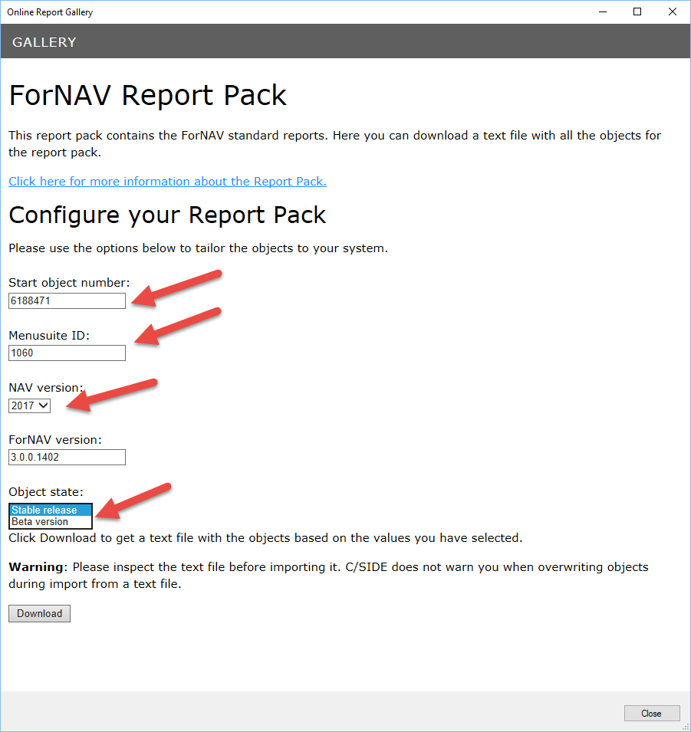Screen dimensions: 691x732
Task: Close the window with the X icon
Action: (672, 11)
